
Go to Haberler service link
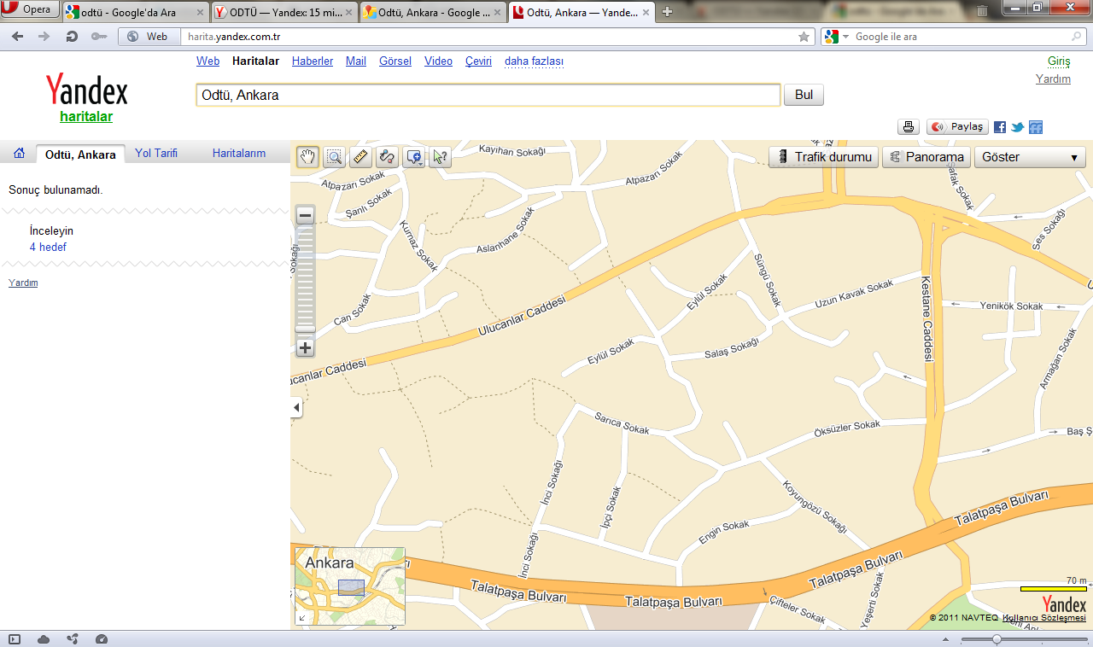pos(313,61)
